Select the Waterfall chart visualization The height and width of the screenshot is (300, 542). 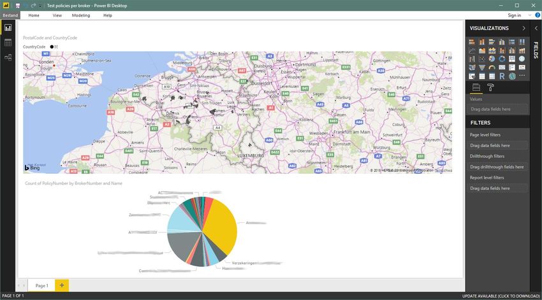coord(472,59)
